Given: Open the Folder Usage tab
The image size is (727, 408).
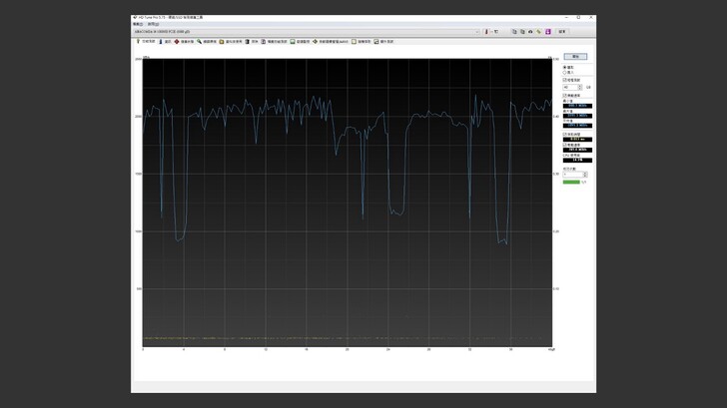Looking at the screenshot, I should click(231, 42).
